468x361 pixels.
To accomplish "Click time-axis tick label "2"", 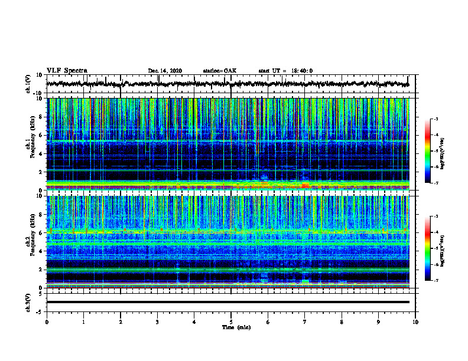I will [x=121, y=322].
